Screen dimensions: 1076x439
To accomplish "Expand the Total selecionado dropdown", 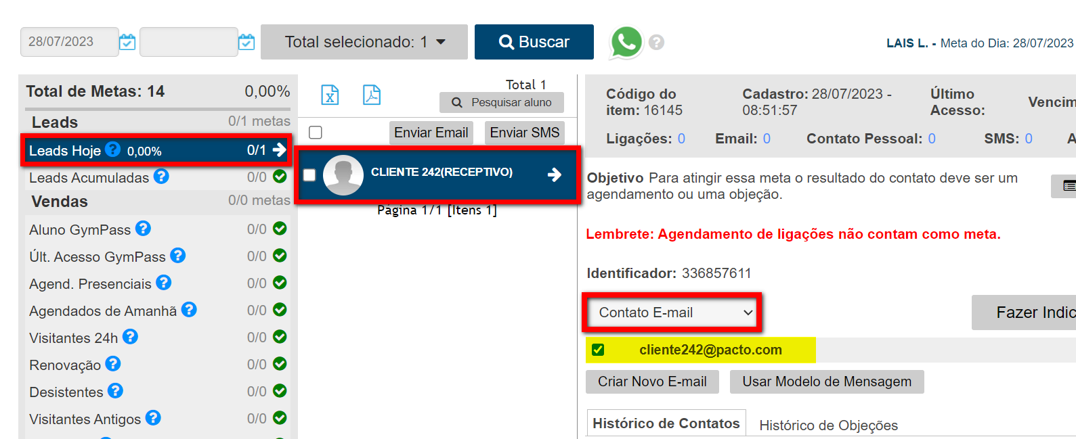I will [x=364, y=42].
